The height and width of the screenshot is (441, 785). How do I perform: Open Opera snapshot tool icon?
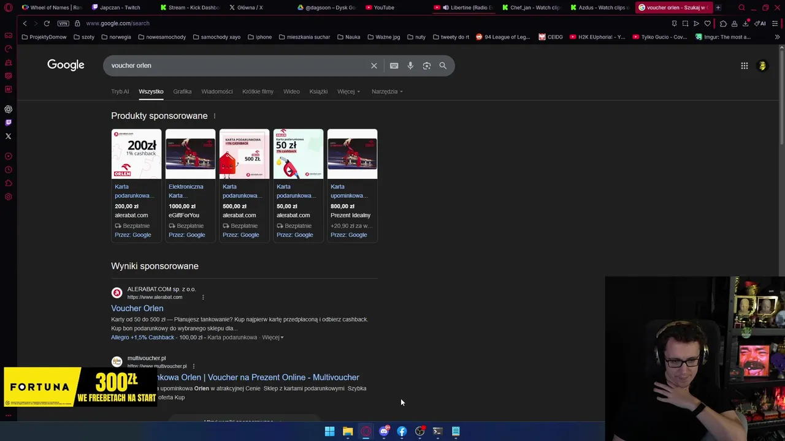pos(685,23)
